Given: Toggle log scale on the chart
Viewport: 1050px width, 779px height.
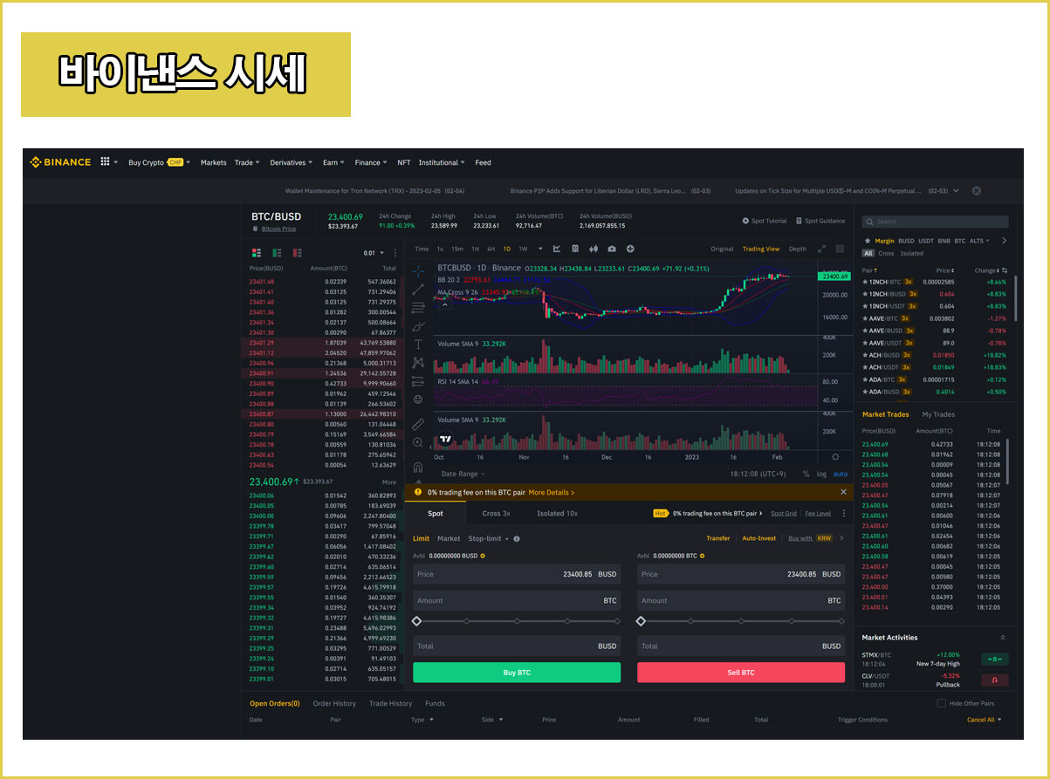Looking at the screenshot, I should coord(821,474).
